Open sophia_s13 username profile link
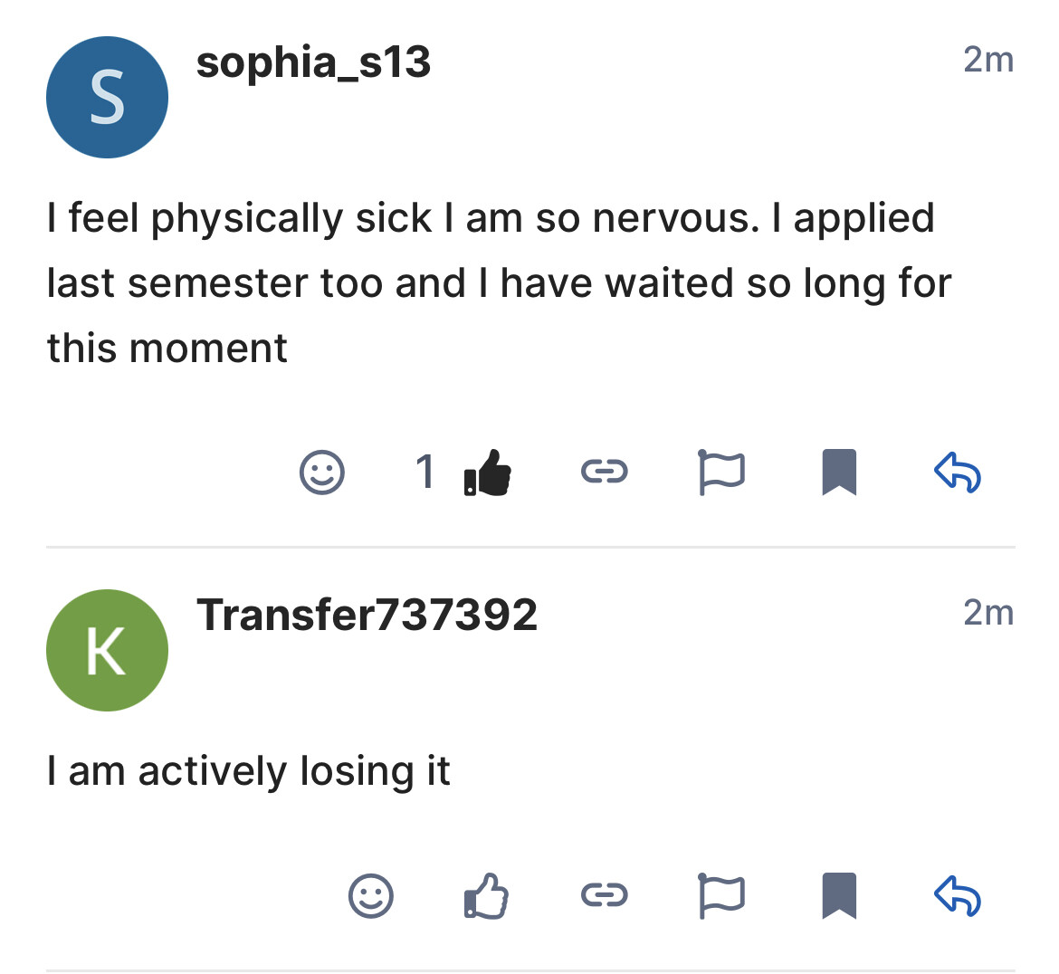The height and width of the screenshot is (974, 1059). 313,63
